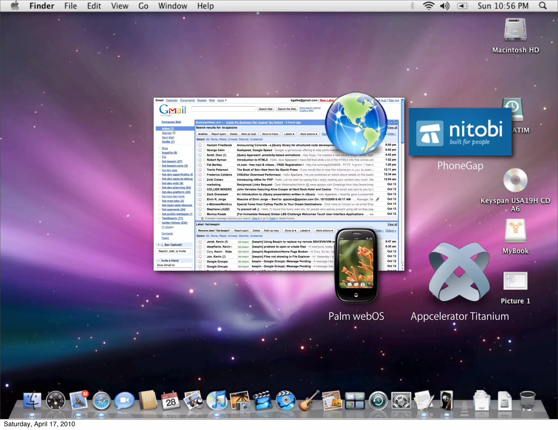Open the Mail dock icon with badge
The image size is (558, 430).
click(79, 401)
